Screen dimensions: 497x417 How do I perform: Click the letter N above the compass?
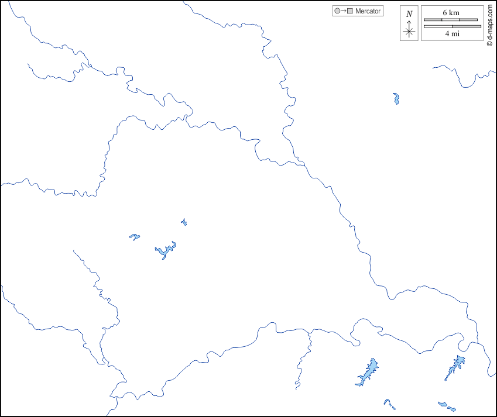409,14
